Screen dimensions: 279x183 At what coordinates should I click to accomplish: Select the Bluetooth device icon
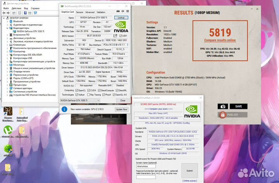pos(11,21)
